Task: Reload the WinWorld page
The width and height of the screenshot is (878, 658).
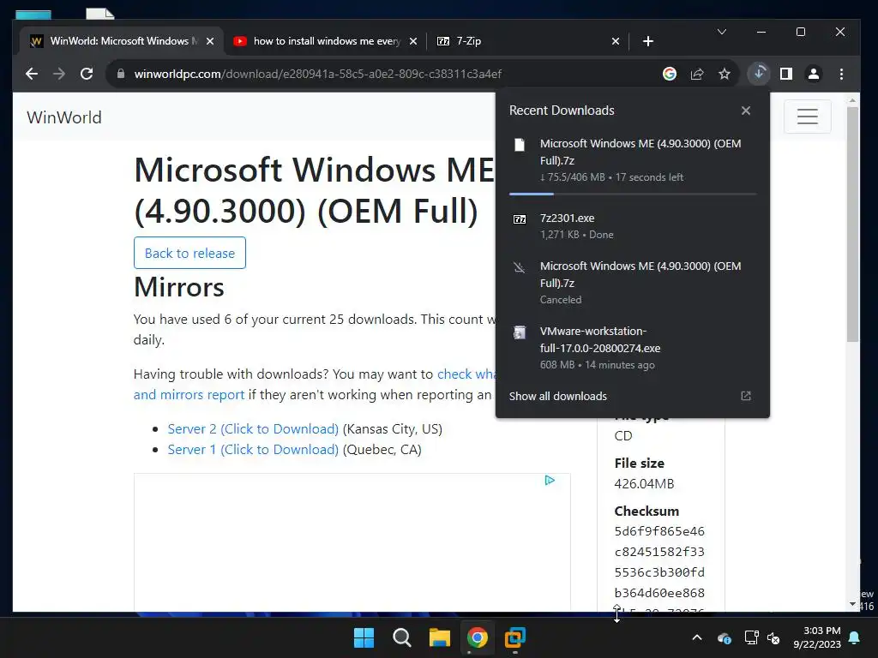Action: pos(87,74)
